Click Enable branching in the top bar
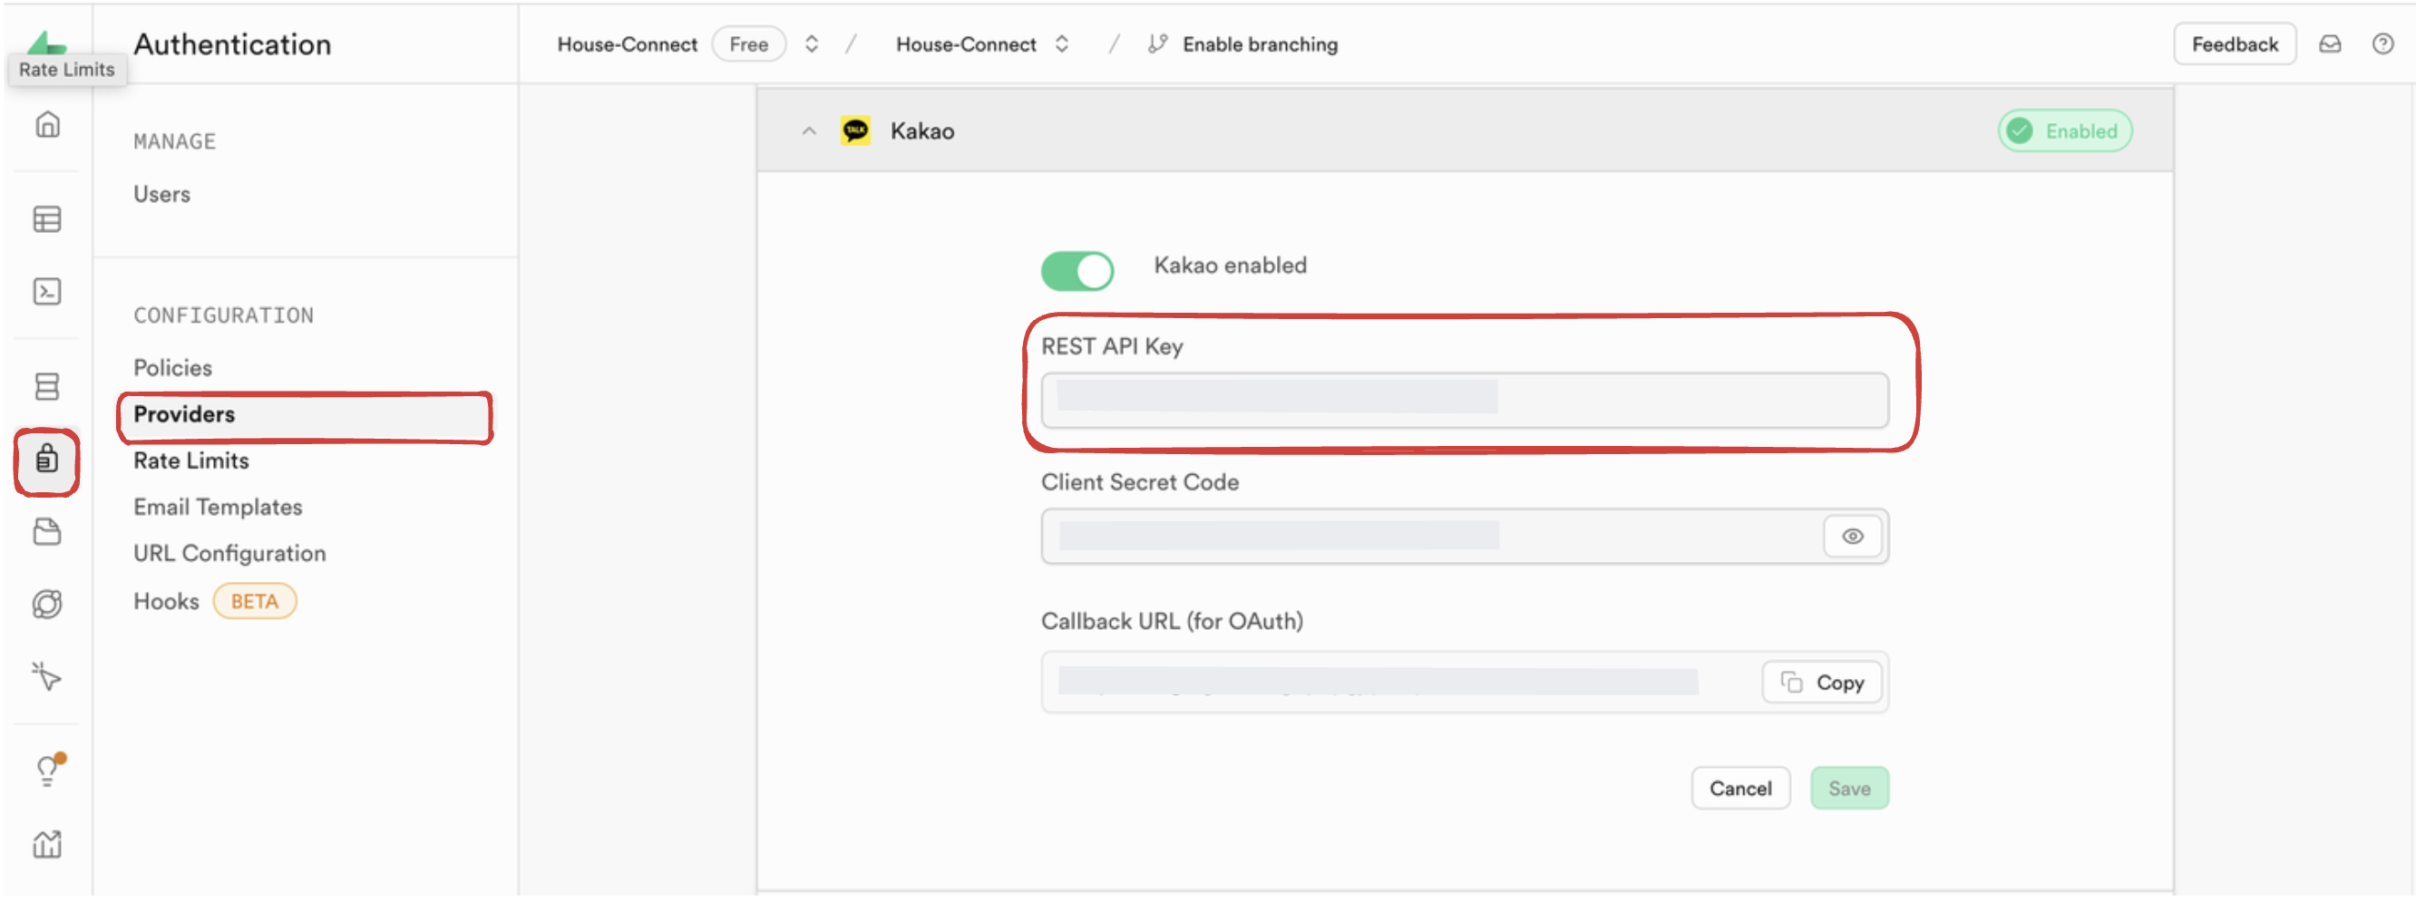 pos(1259,44)
